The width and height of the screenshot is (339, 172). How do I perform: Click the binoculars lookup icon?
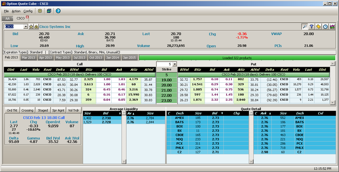36,27
